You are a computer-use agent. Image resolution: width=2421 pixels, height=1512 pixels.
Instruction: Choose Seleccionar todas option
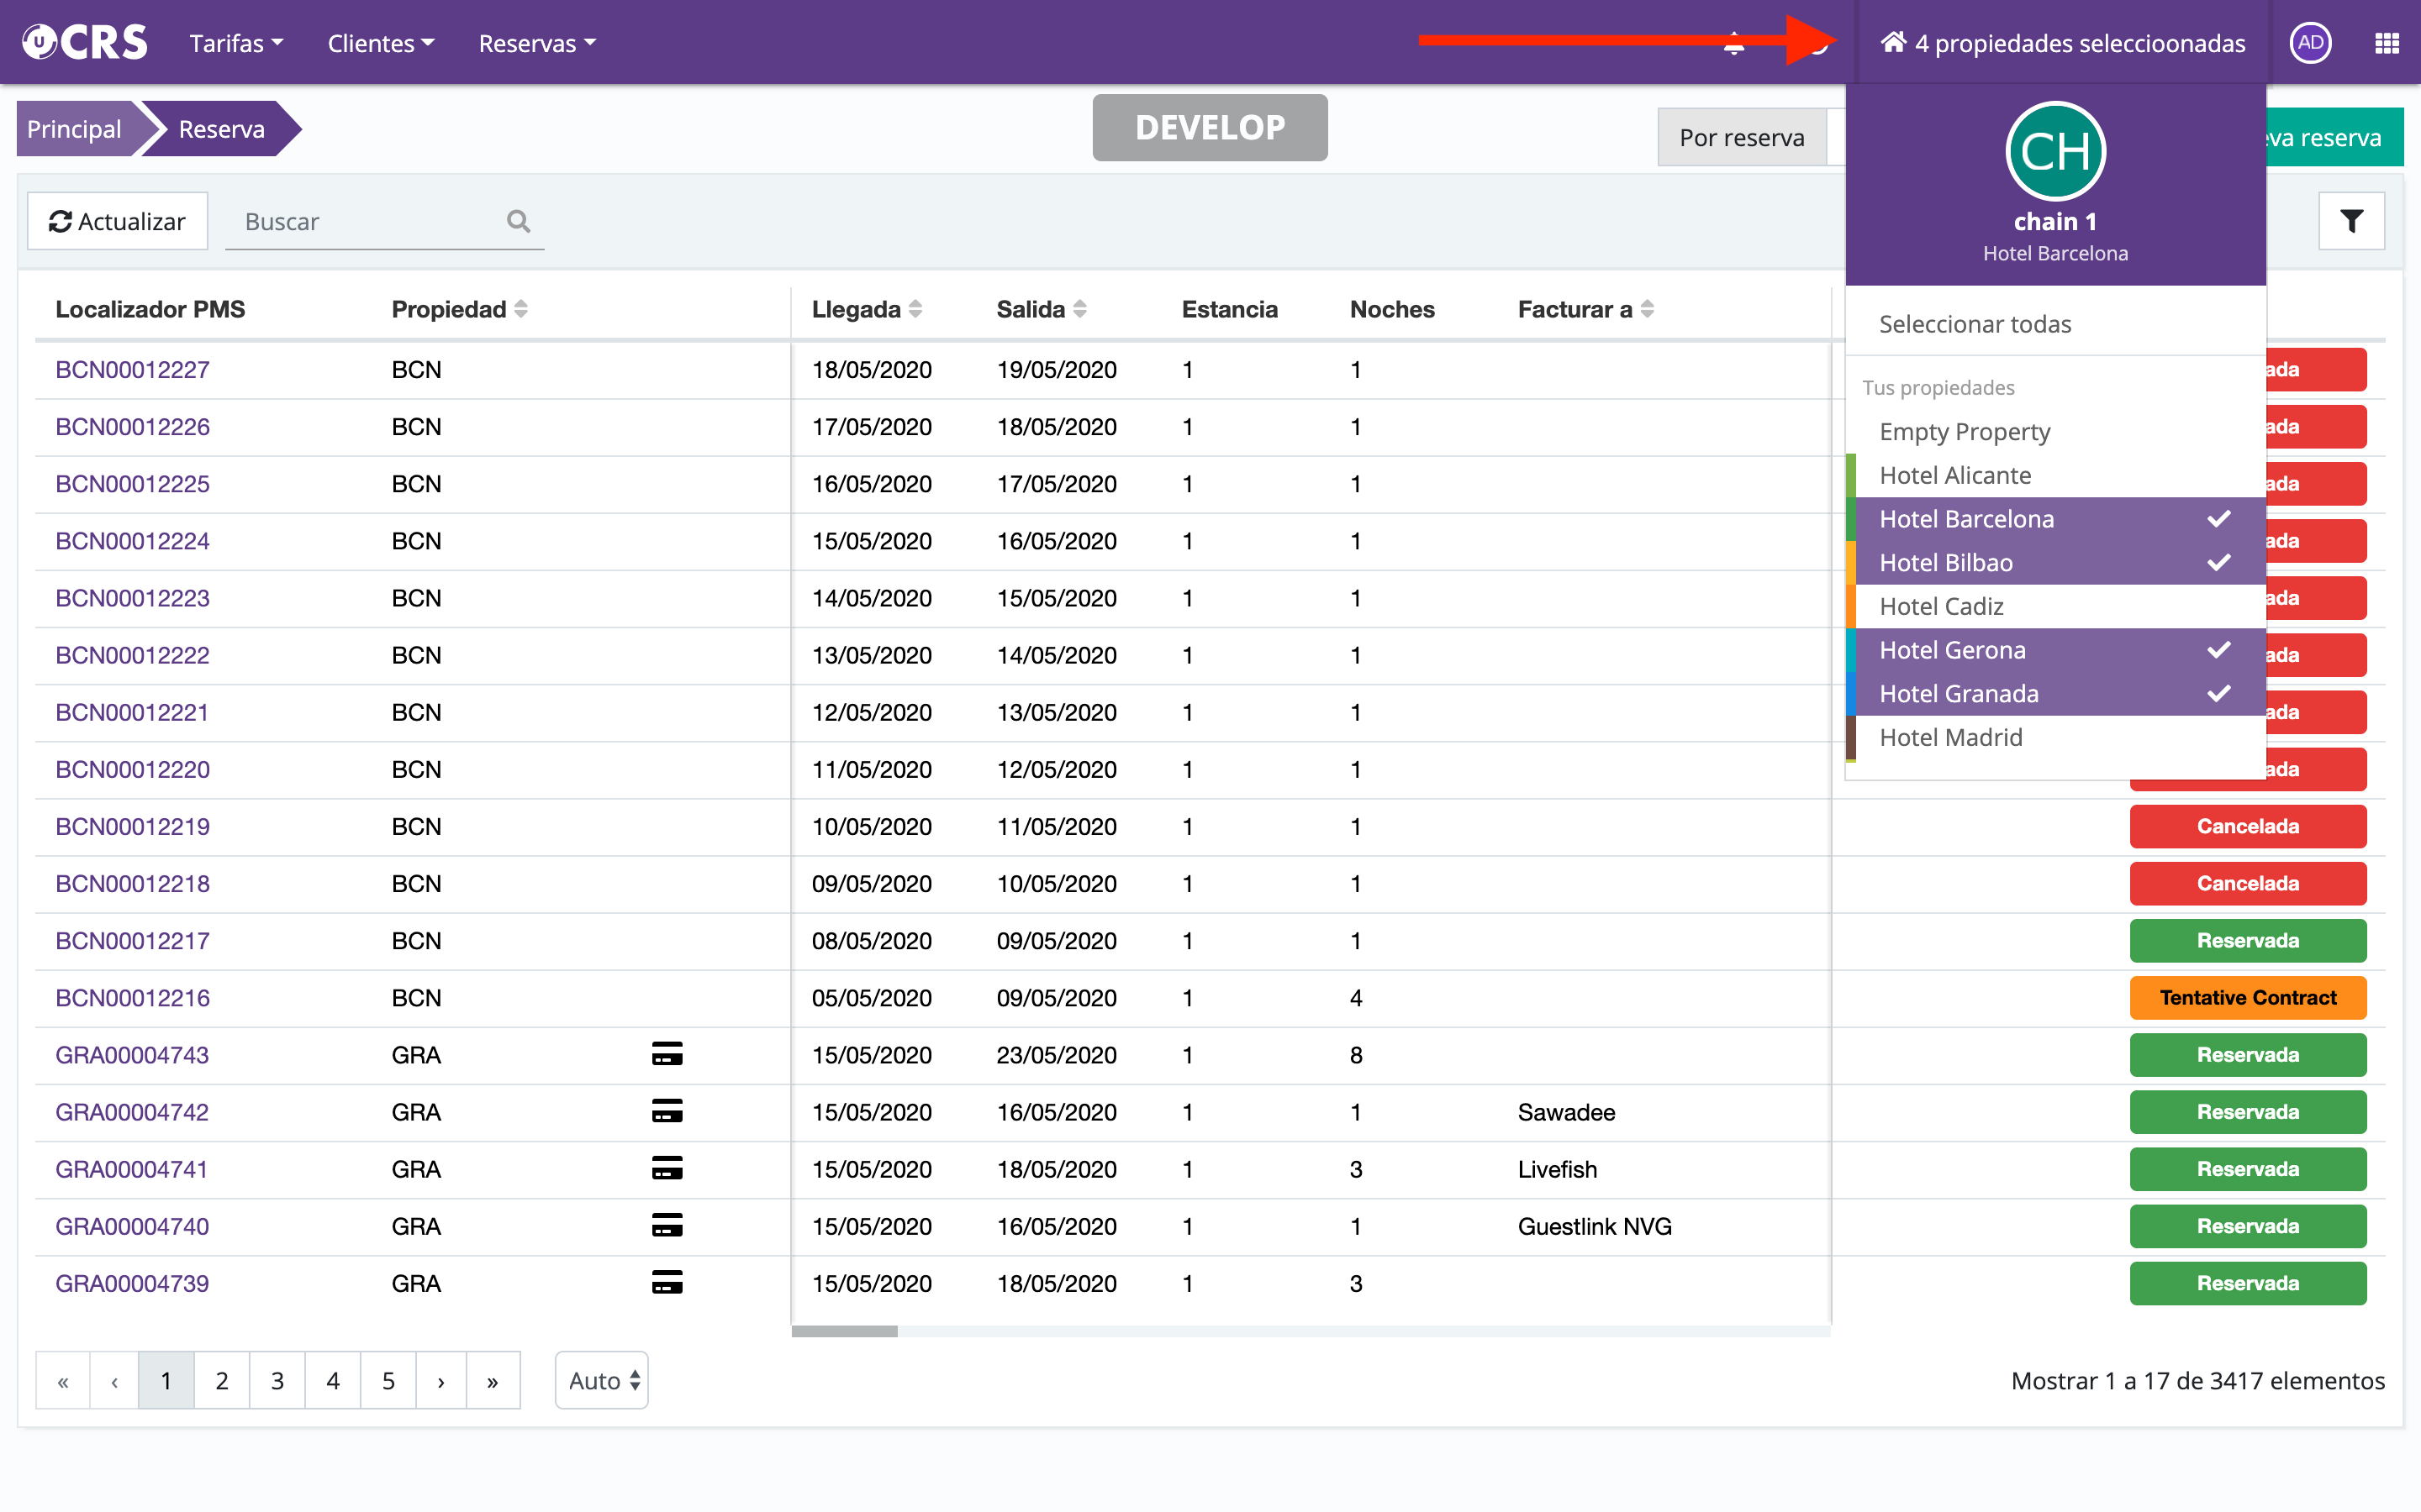pos(1975,324)
